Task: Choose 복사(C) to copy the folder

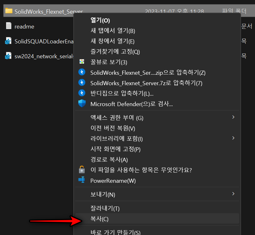Action: [x=157, y=219]
